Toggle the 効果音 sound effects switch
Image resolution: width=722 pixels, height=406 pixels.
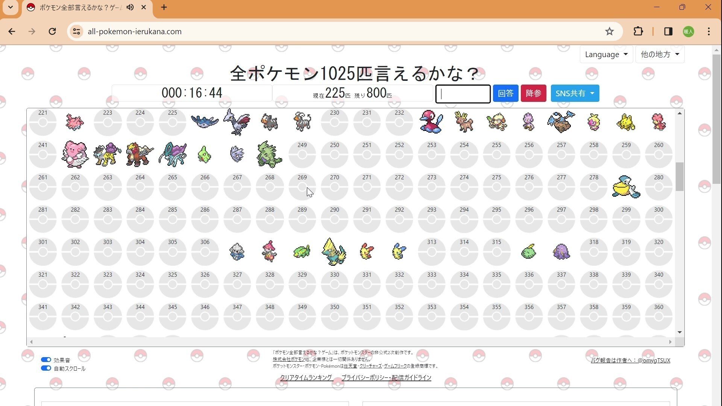46,359
